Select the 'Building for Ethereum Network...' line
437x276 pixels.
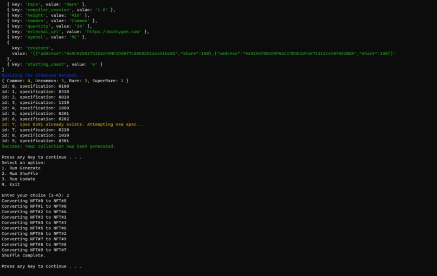43,75
